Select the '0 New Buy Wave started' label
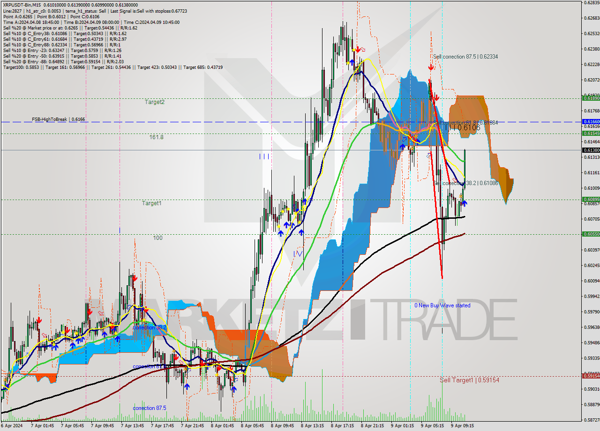The image size is (600, 431). (x=442, y=305)
